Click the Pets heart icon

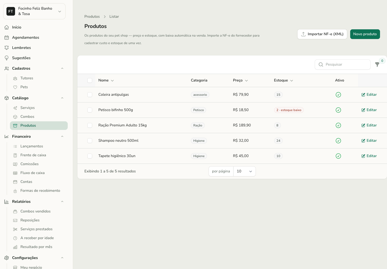pos(15,87)
